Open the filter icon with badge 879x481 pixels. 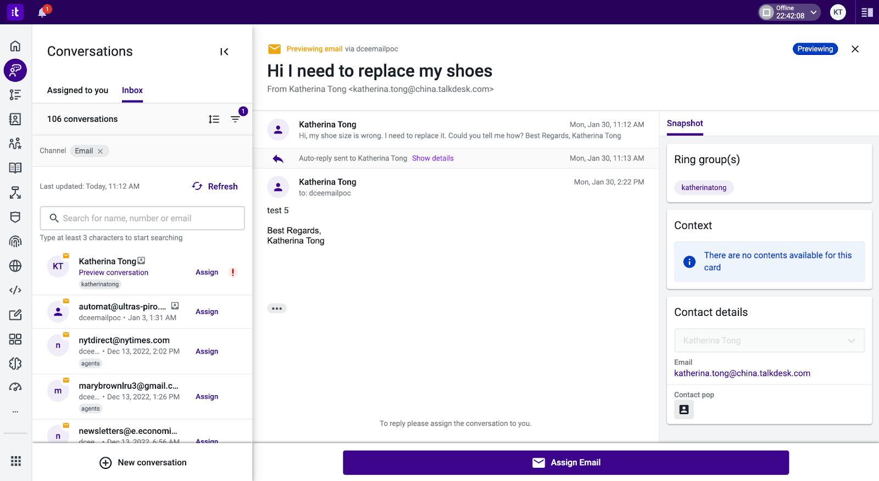236,119
